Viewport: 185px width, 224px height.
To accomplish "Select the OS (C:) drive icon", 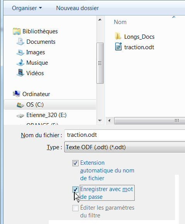I will (x=21, y=105).
